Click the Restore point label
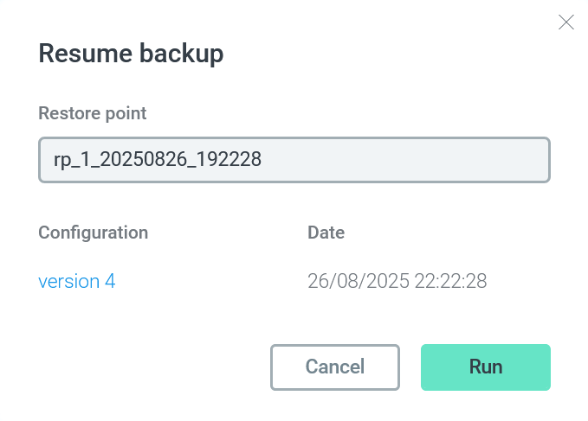The width and height of the screenshot is (588, 421). click(x=93, y=113)
